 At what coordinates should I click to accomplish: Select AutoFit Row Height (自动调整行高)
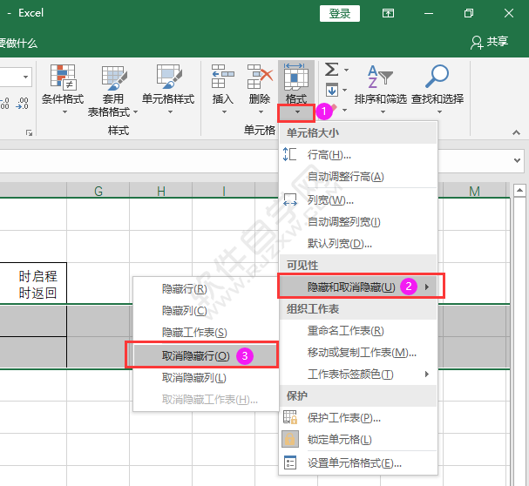(x=358, y=177)
